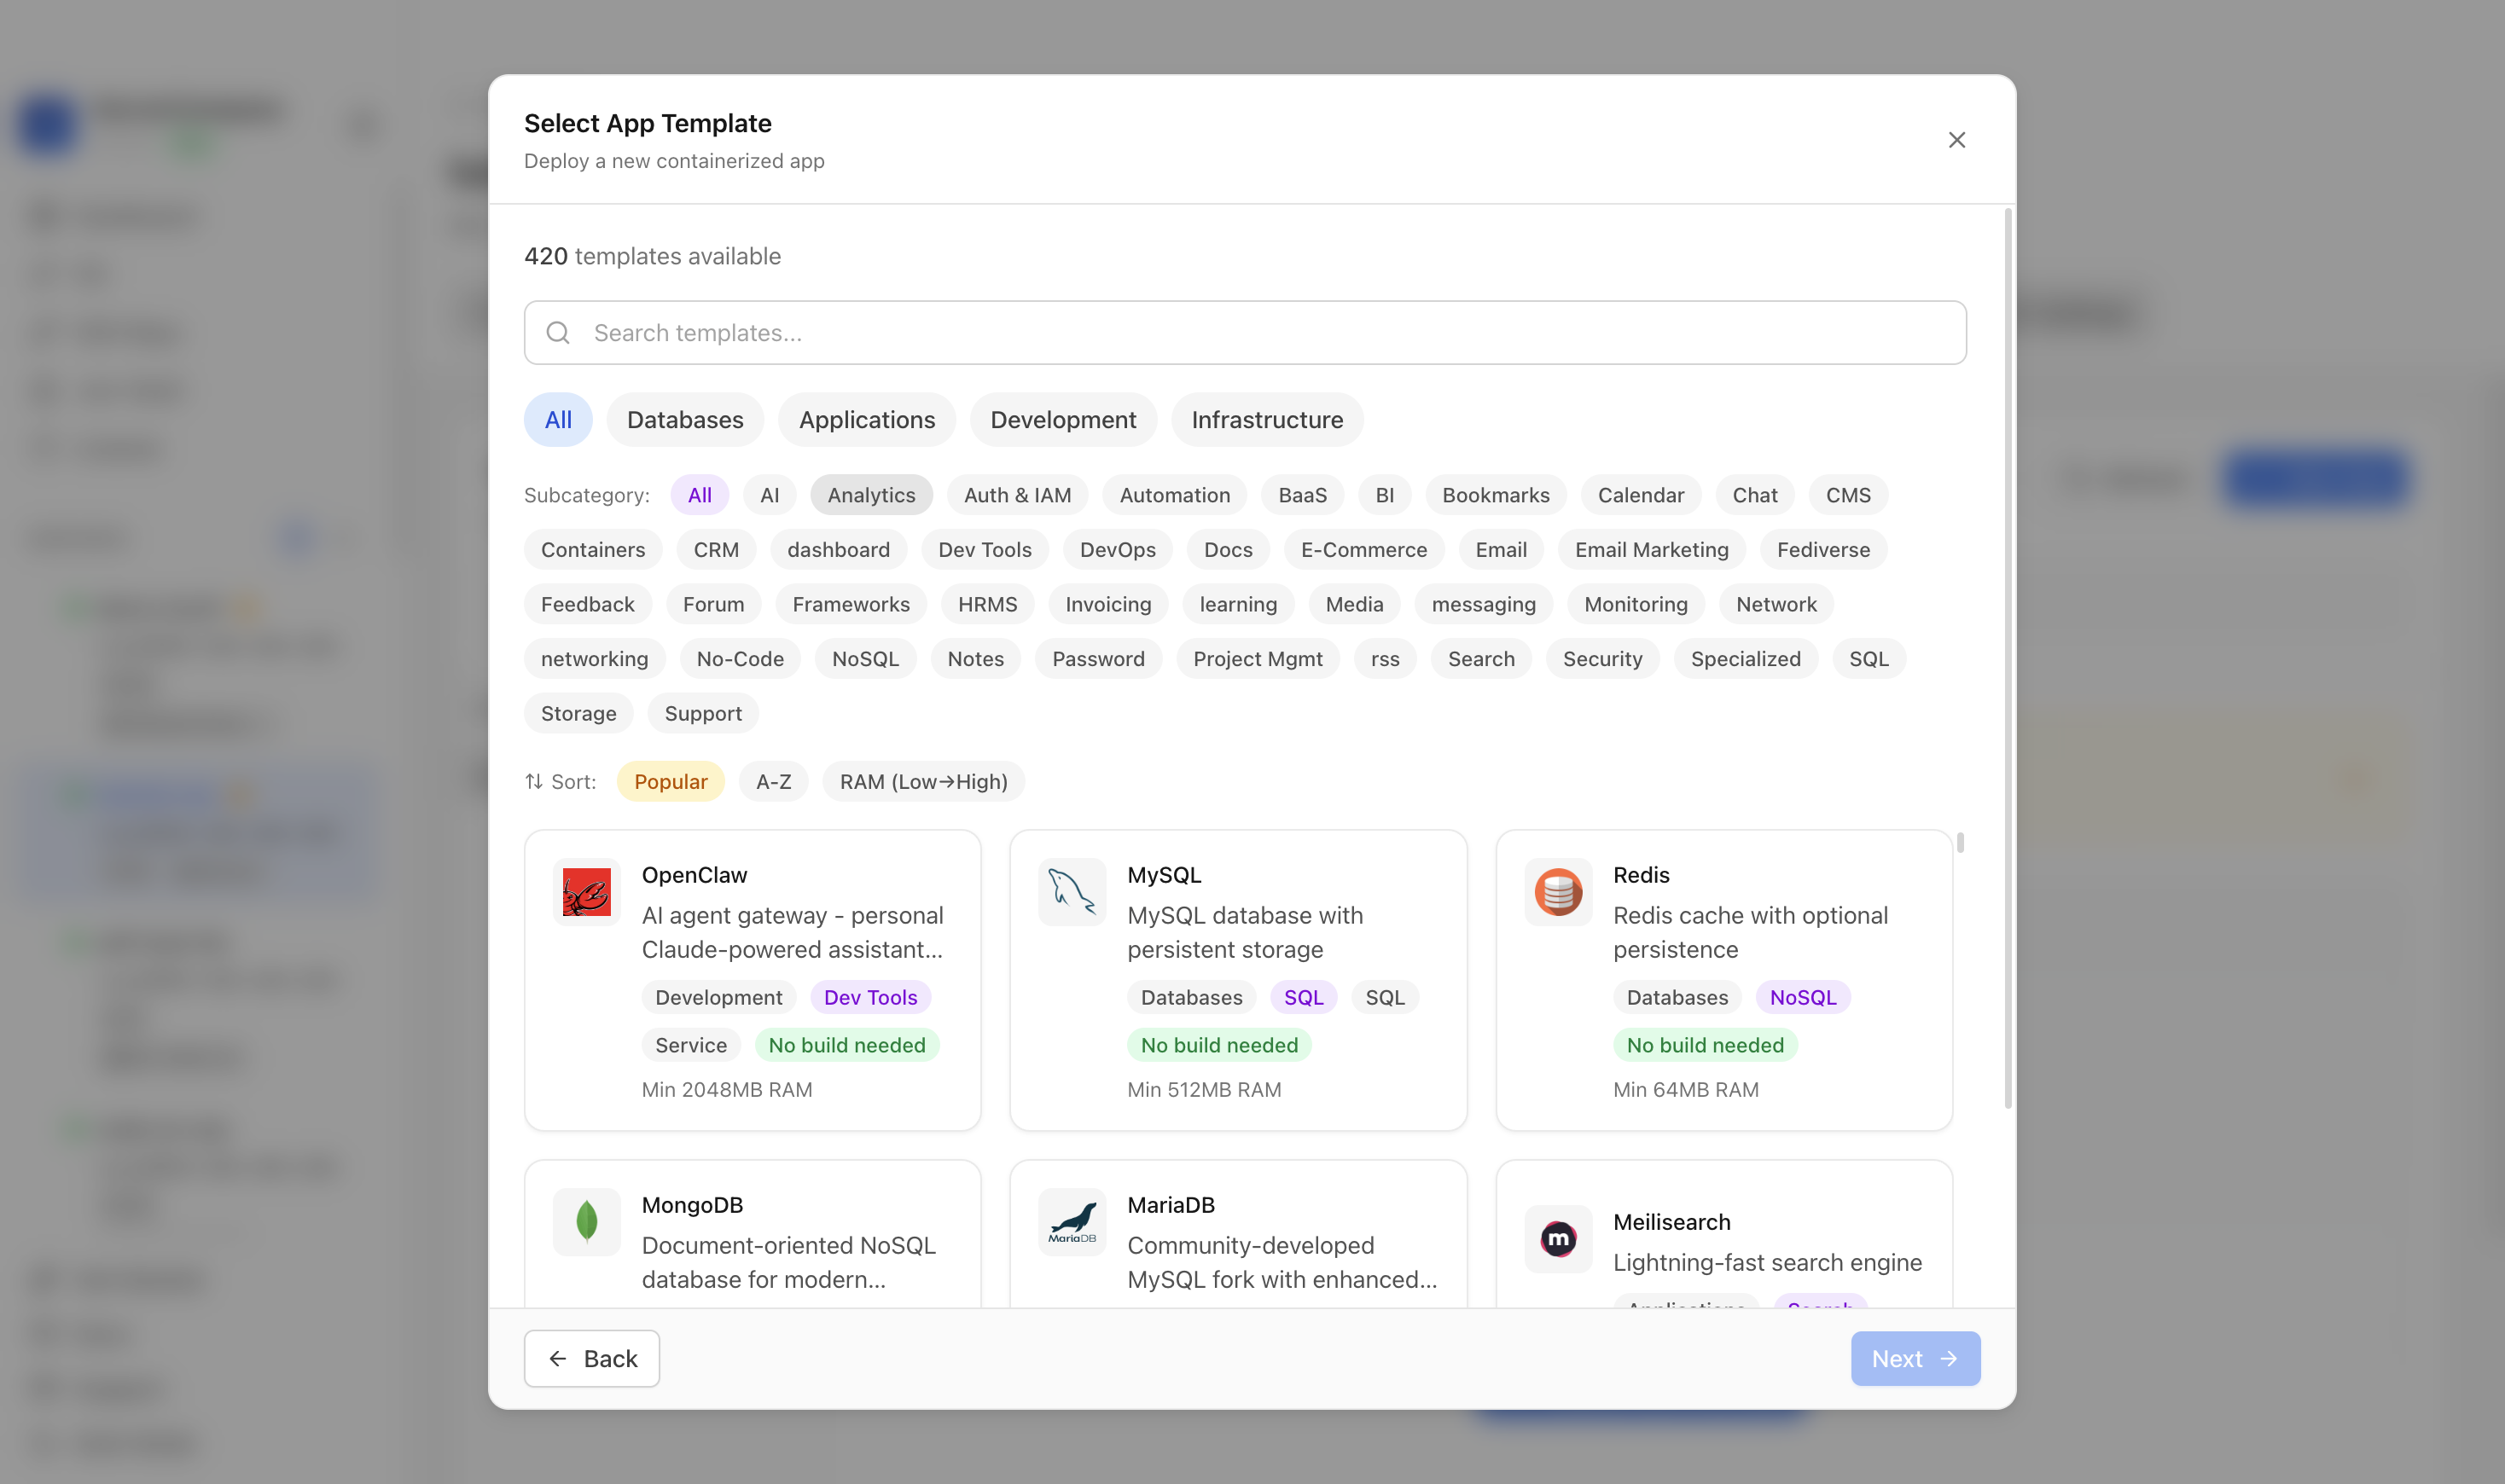The width and height of the screenshot is (2505, 1484).
Task: Choose the Redis template card
Action: pyautogui.click(x=1723, y=980)
